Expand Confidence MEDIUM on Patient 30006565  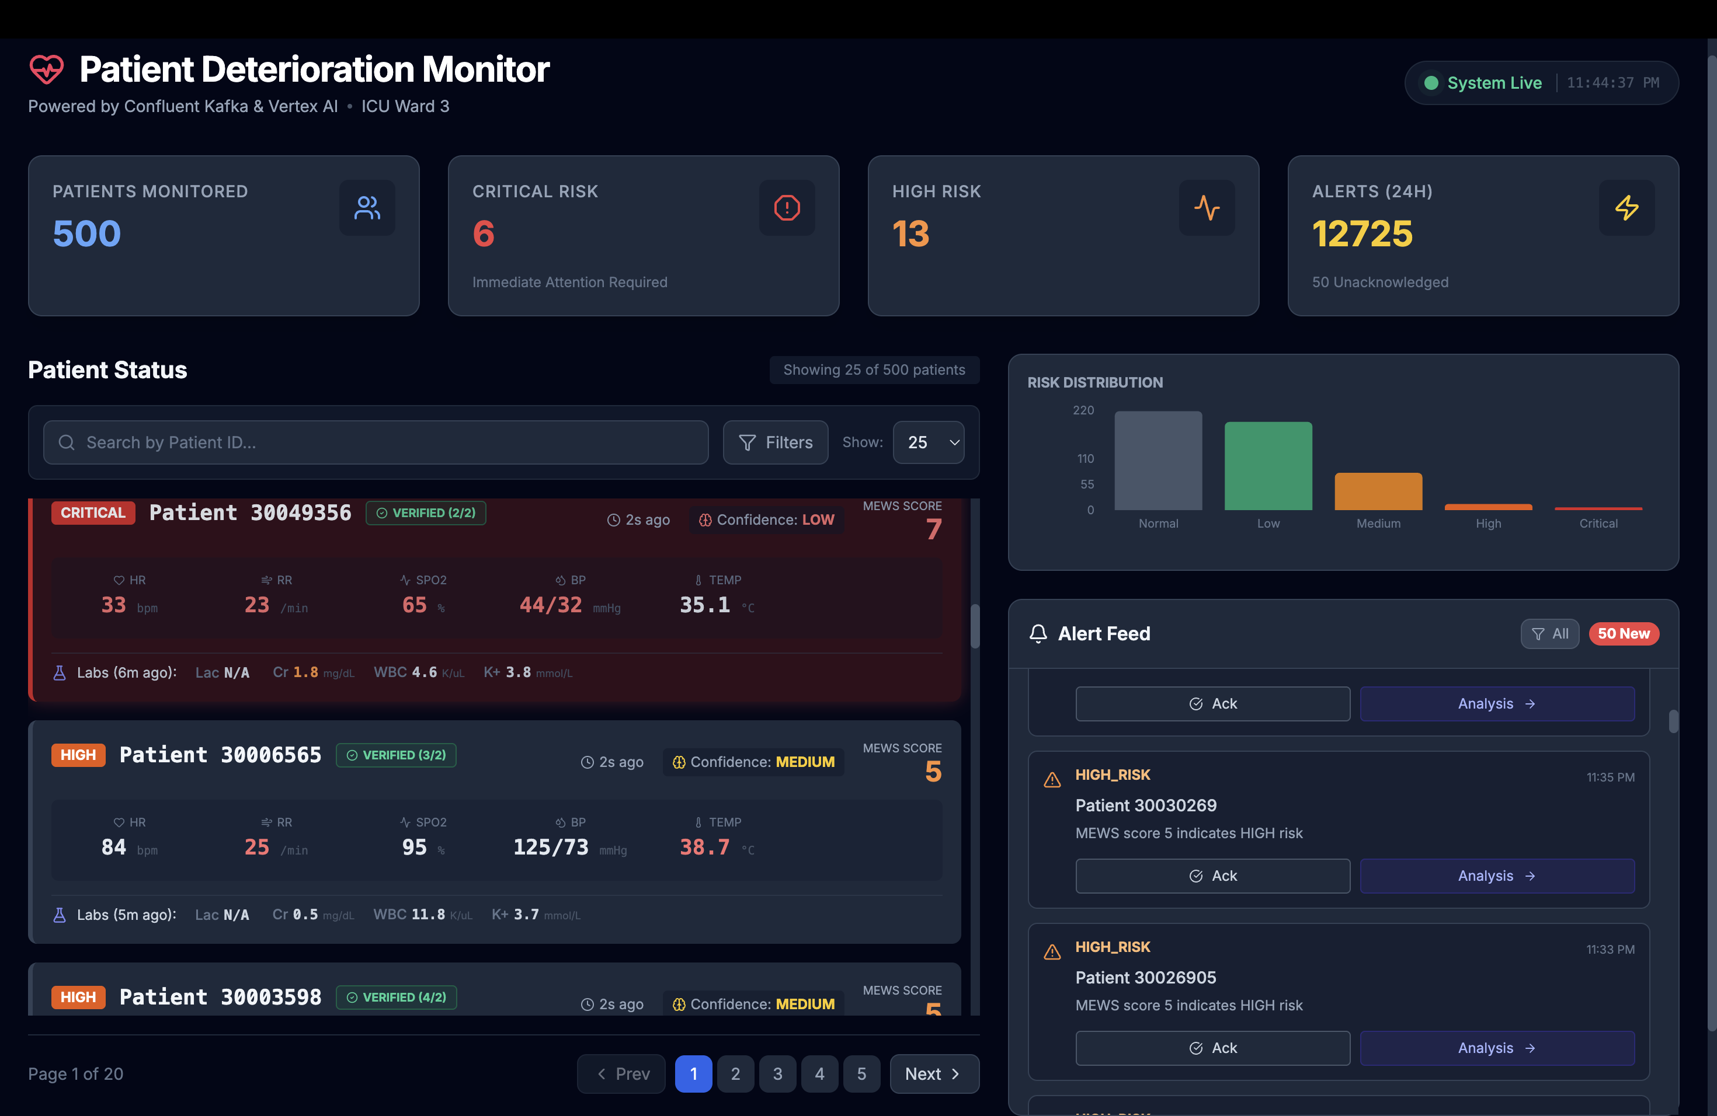click(x=753, y=762)
